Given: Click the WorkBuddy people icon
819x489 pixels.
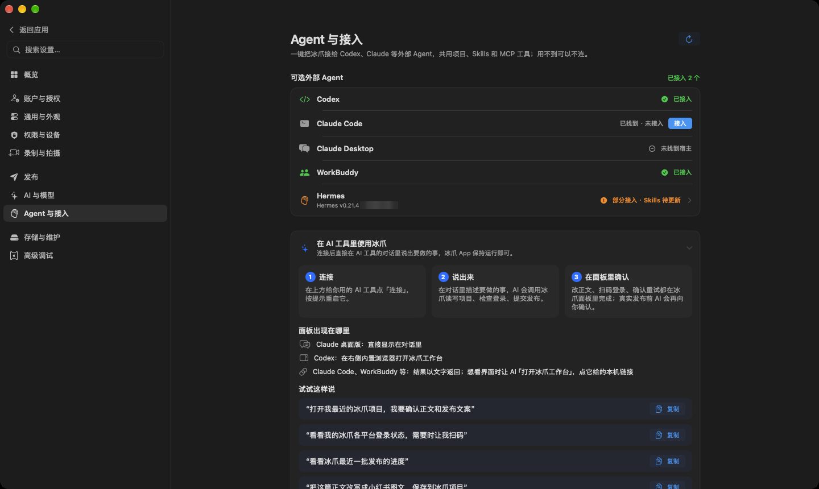Looking at the screenshot, I should 305,172.
